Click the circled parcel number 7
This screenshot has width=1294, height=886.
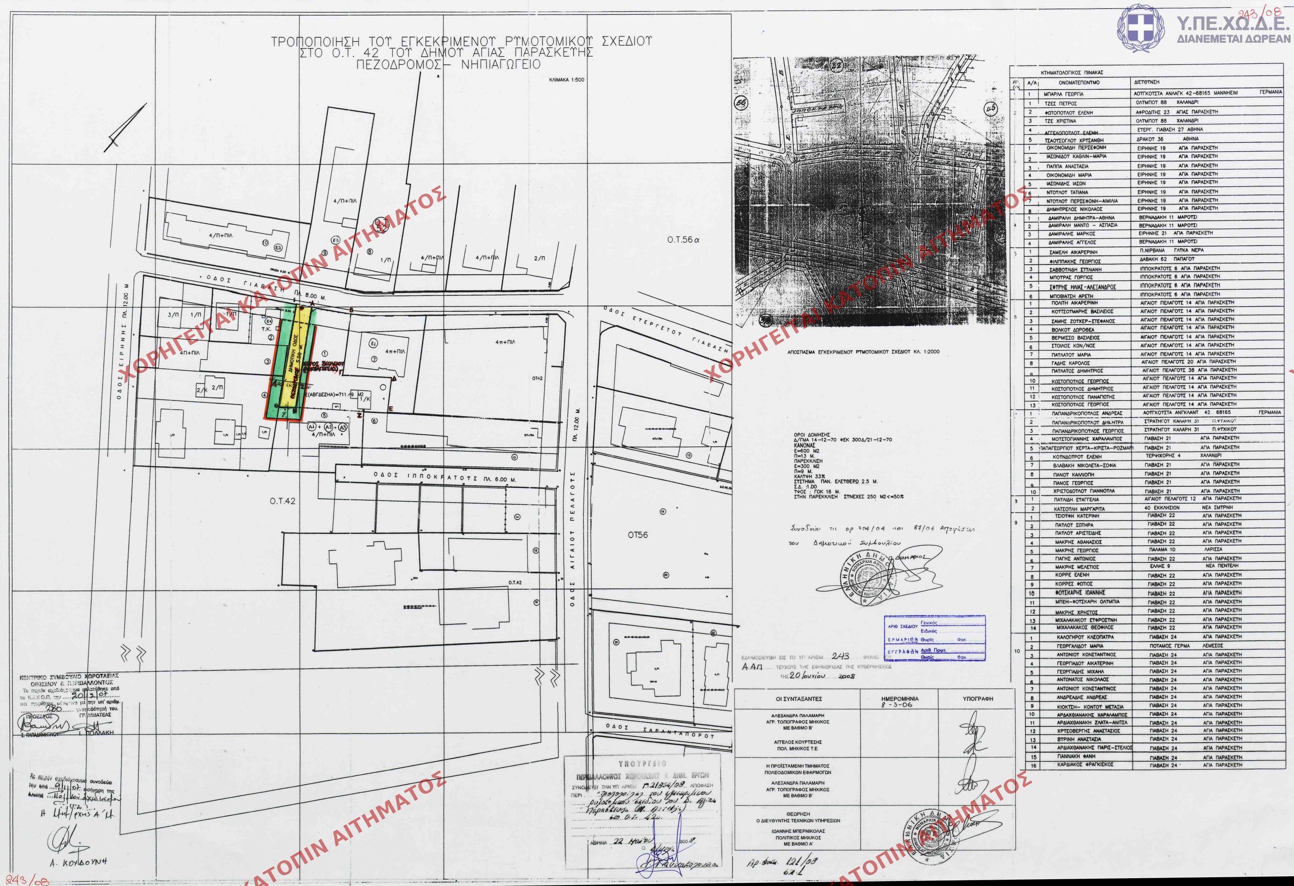(x=375, y=359)
